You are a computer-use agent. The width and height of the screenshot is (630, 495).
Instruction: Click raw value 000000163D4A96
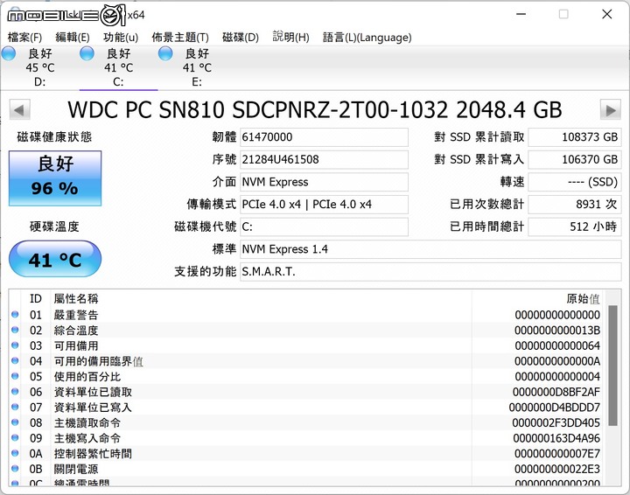pyautogui.click(x=556, y=438)
